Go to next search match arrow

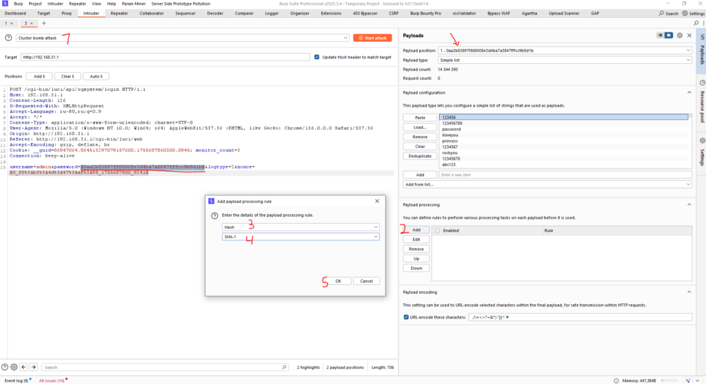(x=34, y=367)
